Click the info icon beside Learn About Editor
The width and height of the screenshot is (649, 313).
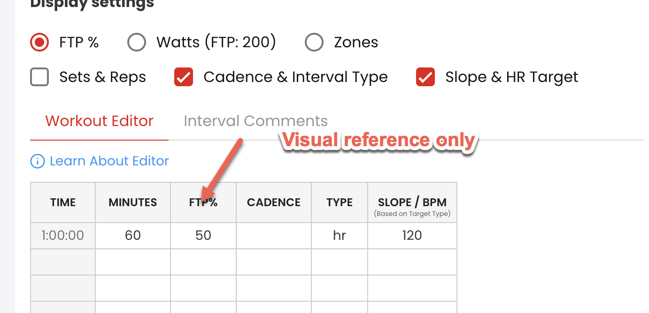pos(38,161)
